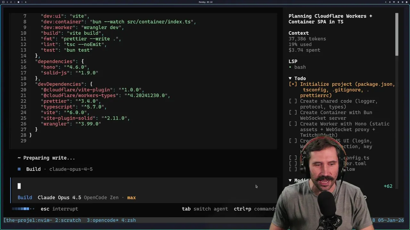Open the power tray icon

[402, 2]
